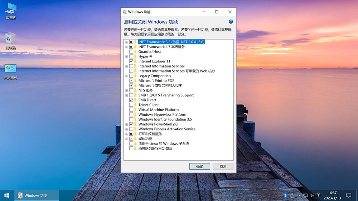Image resolution: width=358 pixels, height=201 pixels.
Task: Uncheck Internet Explorer 11
Action: pos(131,61)
